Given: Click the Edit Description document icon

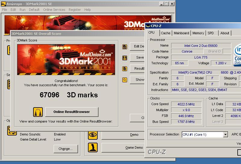Looking at the screenshot, I should [x=125, y=47].
